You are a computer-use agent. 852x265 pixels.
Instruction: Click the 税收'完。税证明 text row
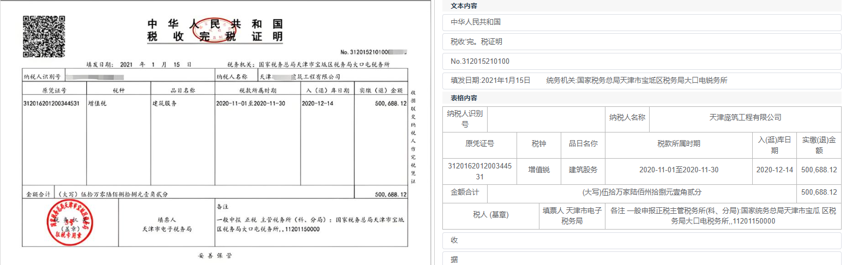[x=641, y=41]
